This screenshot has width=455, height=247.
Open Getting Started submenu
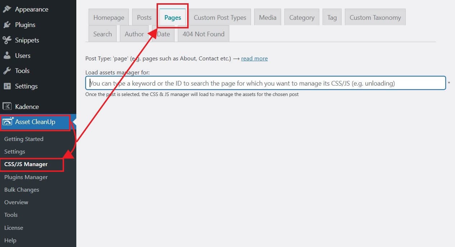point(24,139)
